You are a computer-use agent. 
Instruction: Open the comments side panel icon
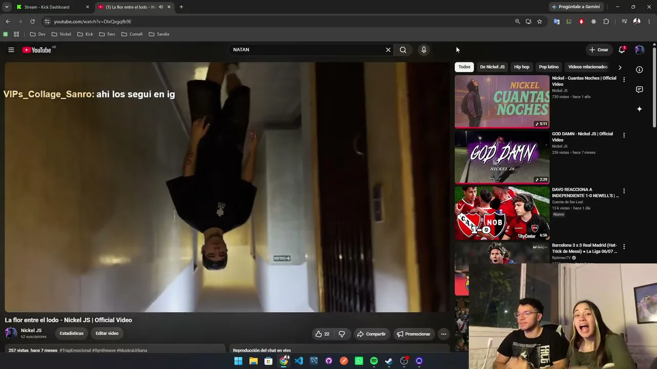coord(639,89)
